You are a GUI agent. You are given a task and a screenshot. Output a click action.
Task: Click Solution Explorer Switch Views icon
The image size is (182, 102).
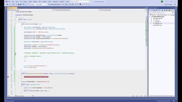point(156,10)
